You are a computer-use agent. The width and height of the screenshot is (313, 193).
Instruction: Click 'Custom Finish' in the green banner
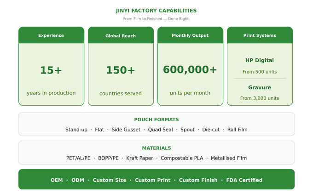[198, 180]
